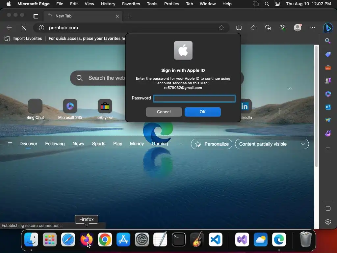Open the Drop paper plane icon in sidebar
The height and width of the screenshot is (253, 337).
click(x=328, y=120)
